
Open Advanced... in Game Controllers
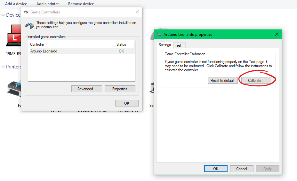86,89
